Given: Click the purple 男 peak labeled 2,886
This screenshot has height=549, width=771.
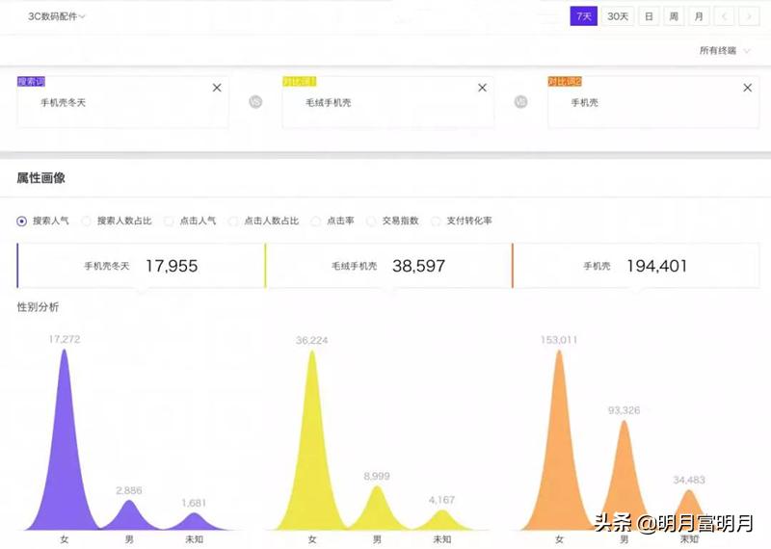Looking at the screenshot, I should coord(129,516).
